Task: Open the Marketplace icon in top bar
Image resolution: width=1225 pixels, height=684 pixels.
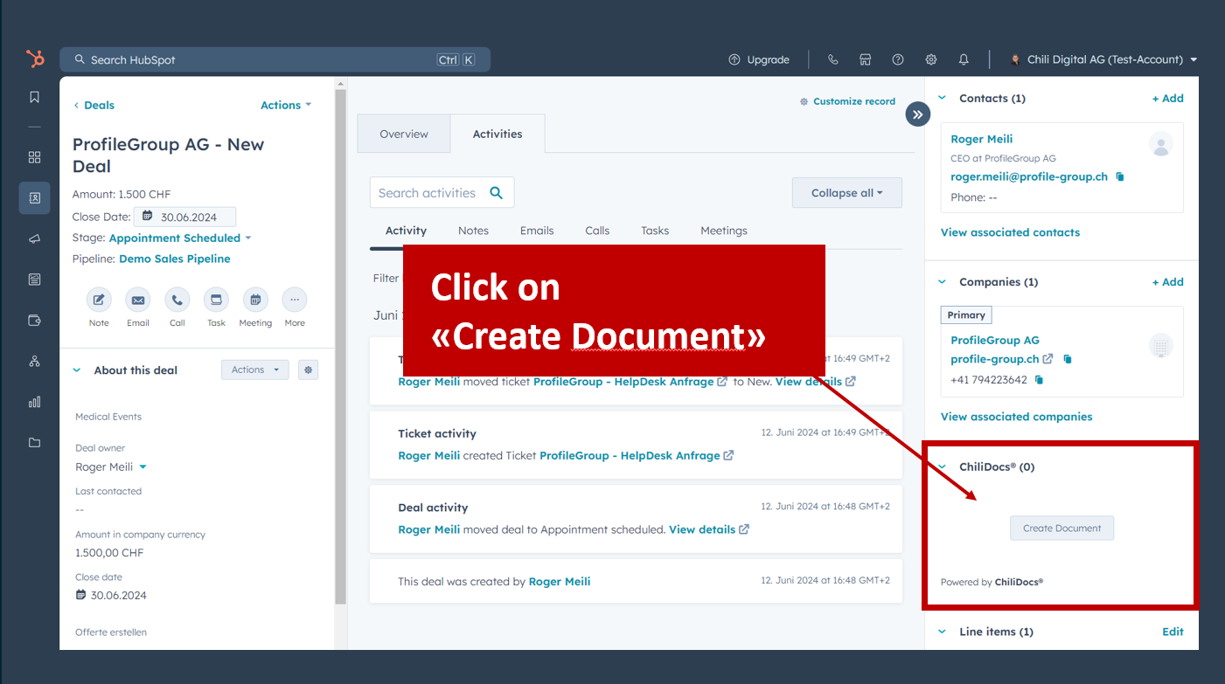Action: pyautogui.click(x=865, y=59)
